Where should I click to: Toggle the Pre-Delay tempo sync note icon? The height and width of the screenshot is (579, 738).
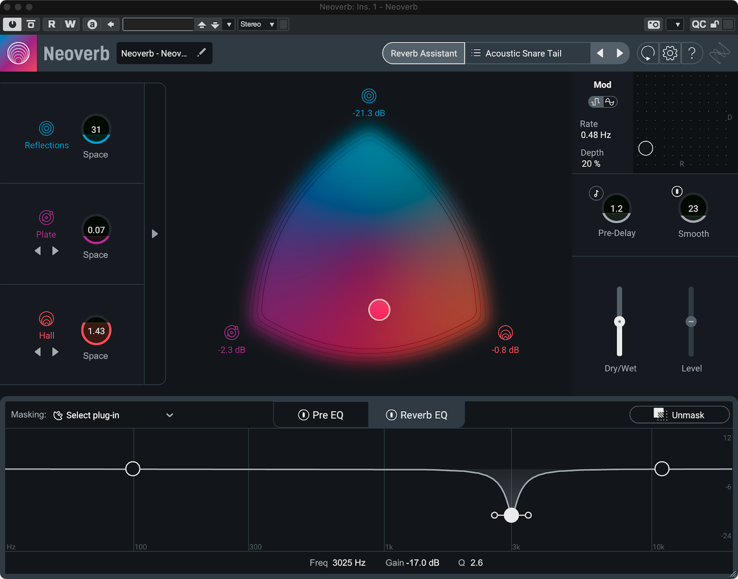(x=596, y=193)
